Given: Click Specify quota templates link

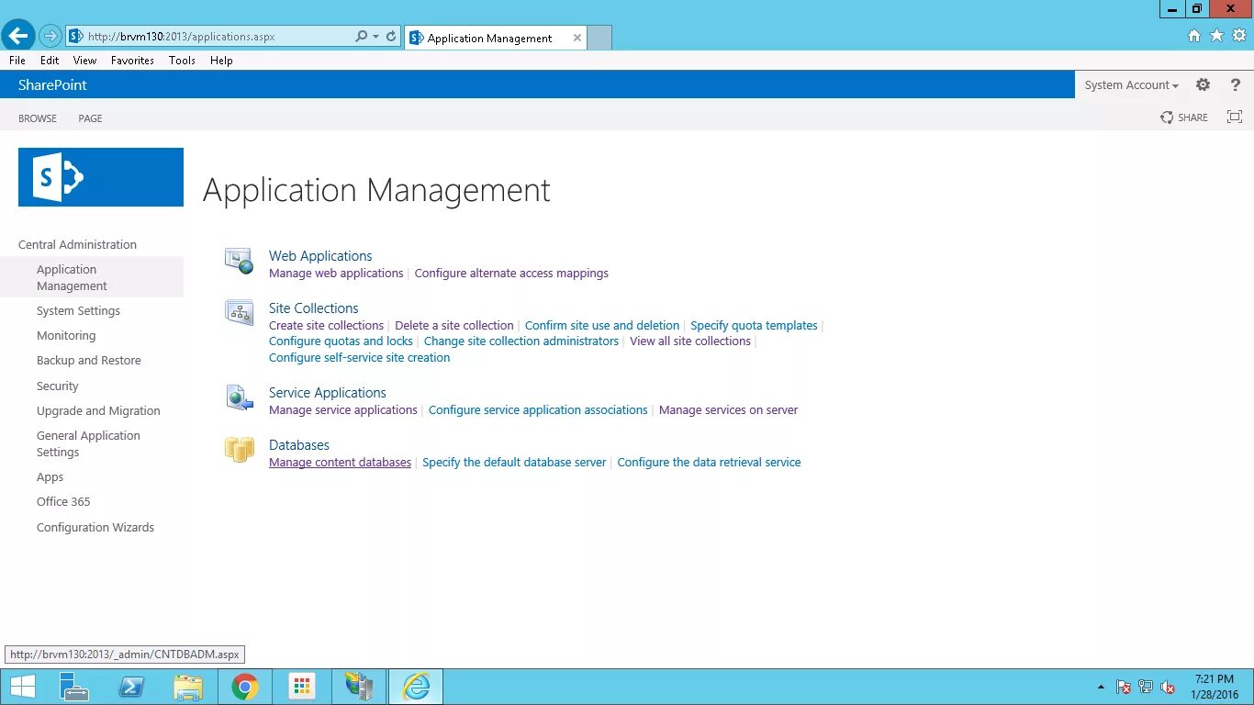Looking at the screenshot, I should coord(754,326).
